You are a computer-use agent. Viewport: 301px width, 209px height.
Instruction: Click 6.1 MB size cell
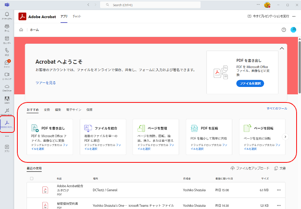264,190
